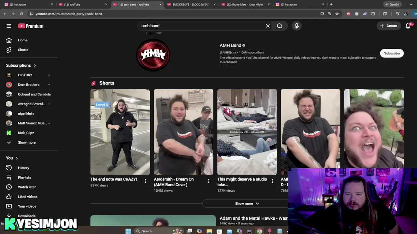Play the 'Level 3' end note short thumbnail
This screenshot has width=417, height=234.
click(120, 132)
